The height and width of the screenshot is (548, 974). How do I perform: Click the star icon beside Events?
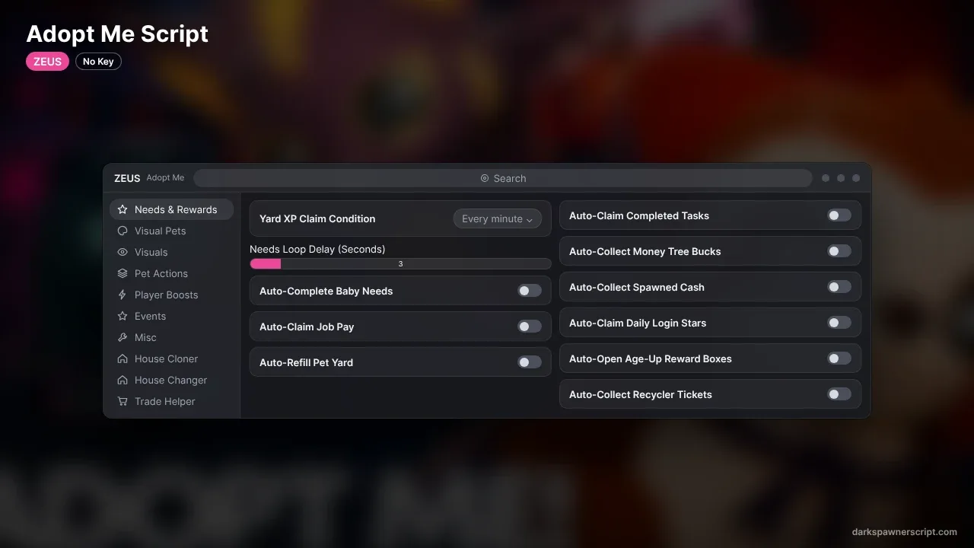[x=123, y=316]
